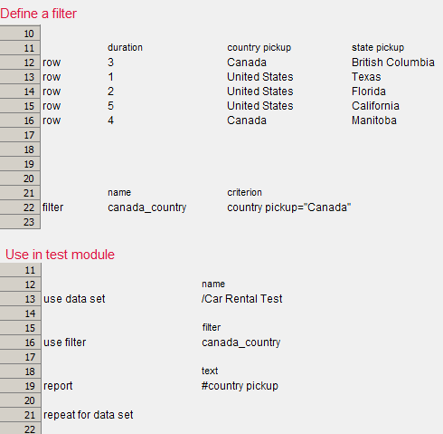Select row header 12 in filter table

pos(20,63)
